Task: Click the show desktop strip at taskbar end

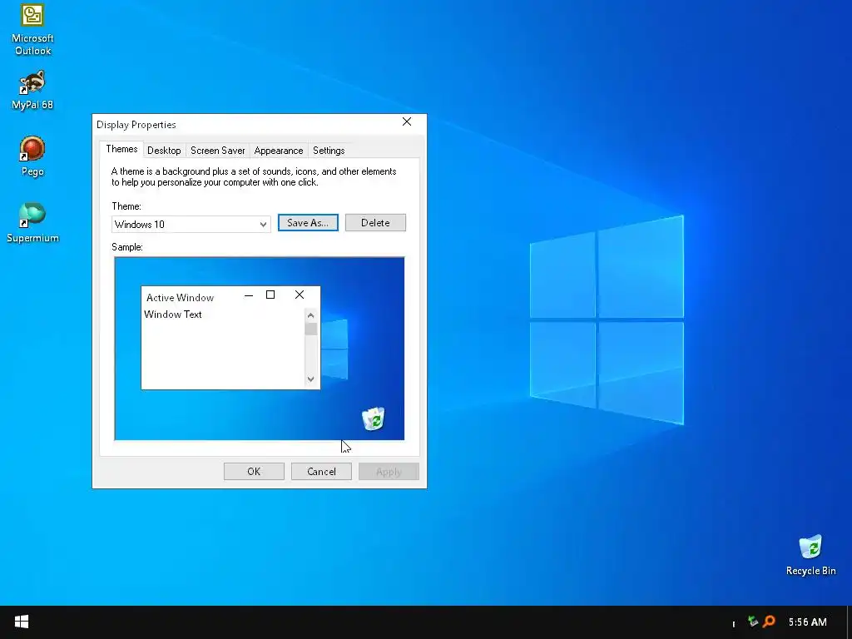Action: click(850, 622)
